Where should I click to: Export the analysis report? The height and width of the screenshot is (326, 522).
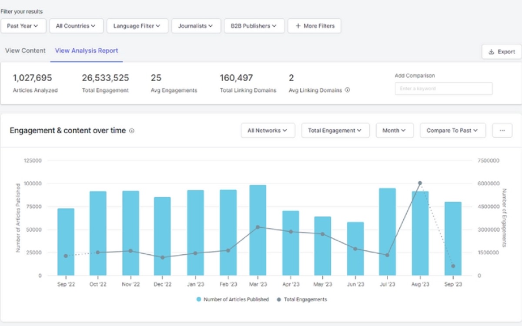502,52
